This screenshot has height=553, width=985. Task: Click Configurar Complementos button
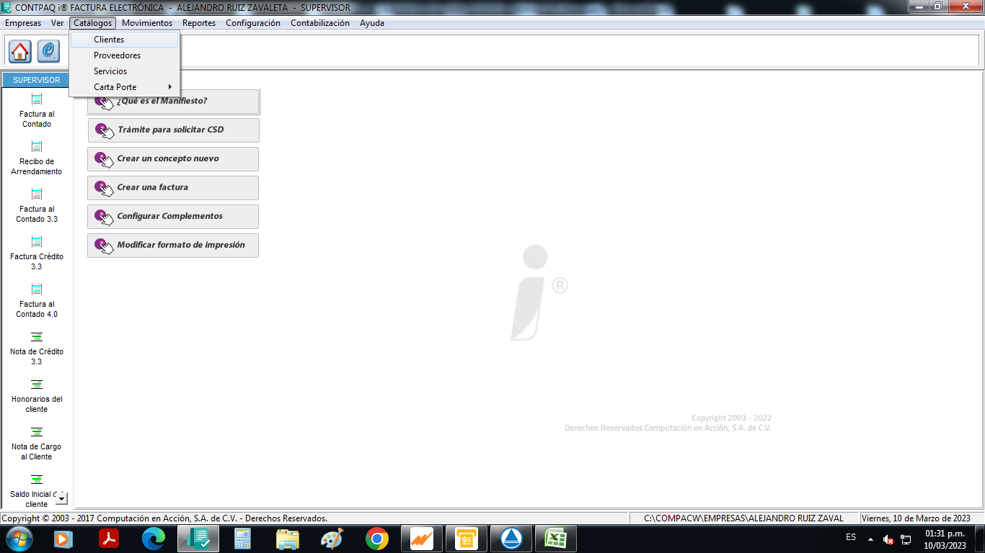tap(173, 217)
